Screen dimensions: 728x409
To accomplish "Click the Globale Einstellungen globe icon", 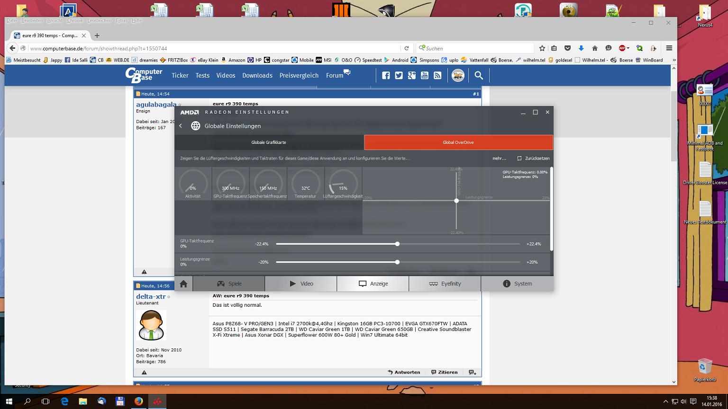I will 195,126.
